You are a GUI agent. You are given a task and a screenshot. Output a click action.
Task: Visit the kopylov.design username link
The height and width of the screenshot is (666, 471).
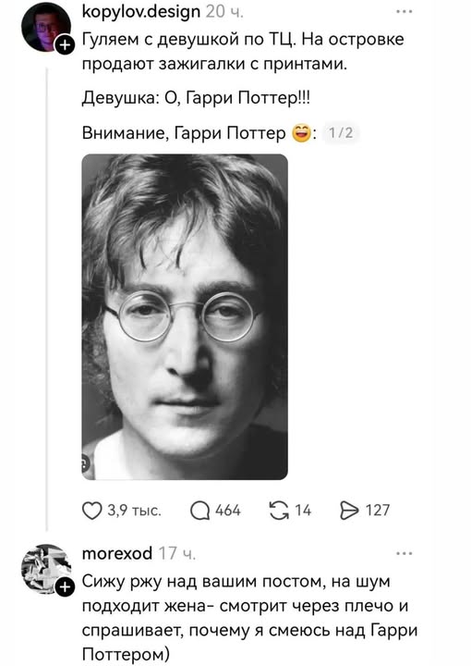141,11
